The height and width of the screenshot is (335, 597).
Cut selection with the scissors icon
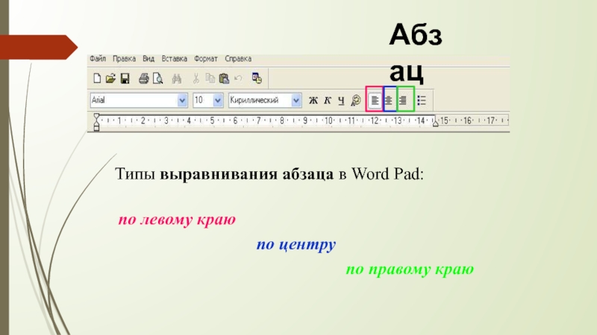pyautogui.click(x=196, y=78)
